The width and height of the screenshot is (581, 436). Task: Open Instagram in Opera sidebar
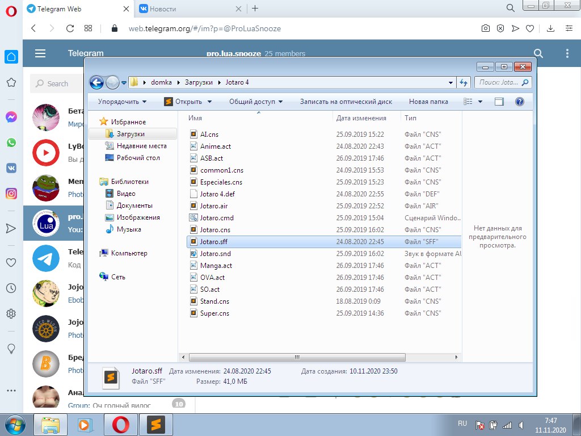[11, 194]
